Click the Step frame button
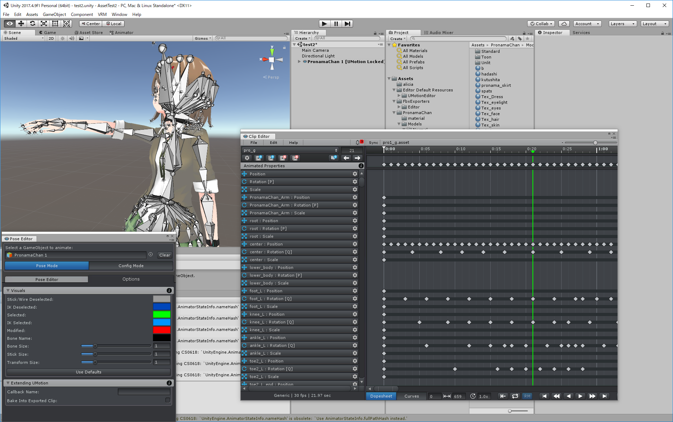This screenshot has width=673, height=422. point(347,24)
